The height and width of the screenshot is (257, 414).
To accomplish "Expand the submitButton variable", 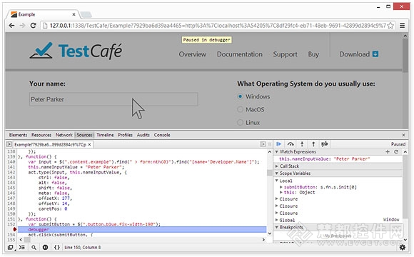I will point(281,187).
